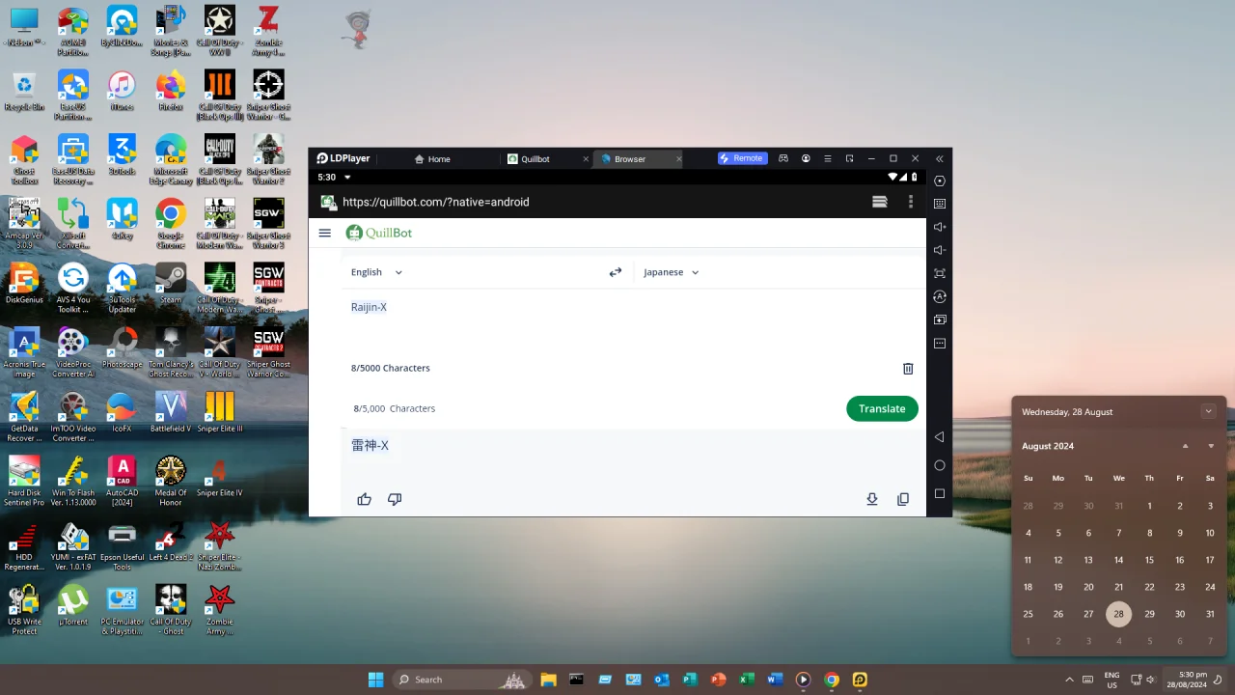This screenshot has height=695, width=1235.
Task: Expand English source language dropdown
Action: pyautogui.click(x=376, y=272)
